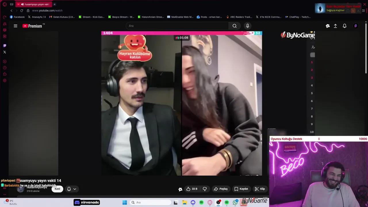Image resolution: width=368 pixels, height=207 pixels.
Task: Save video with Kaydet button
Action: (x=241, y=189)
